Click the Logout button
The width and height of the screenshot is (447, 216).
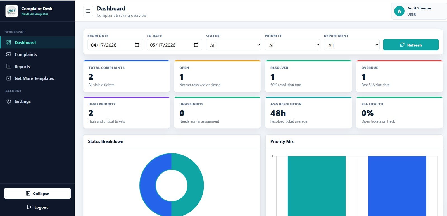pos(37,207)
